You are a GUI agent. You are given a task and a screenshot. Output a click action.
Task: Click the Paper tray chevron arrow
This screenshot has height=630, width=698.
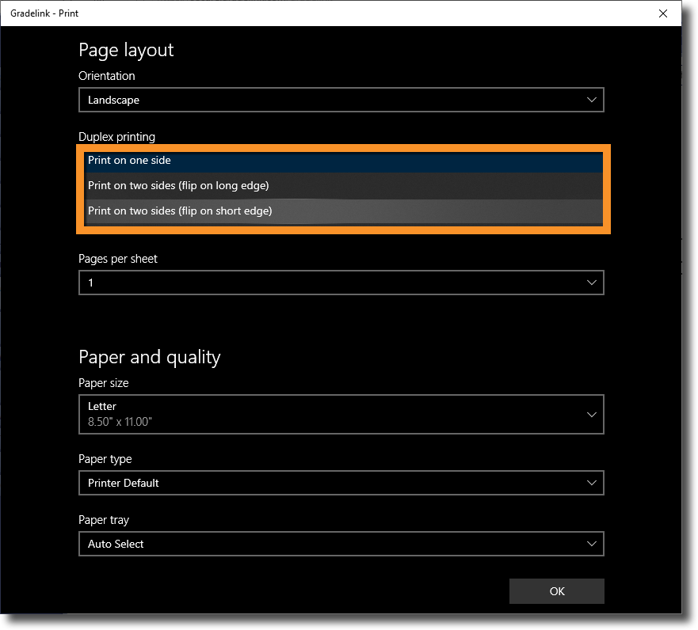(591, 544)
